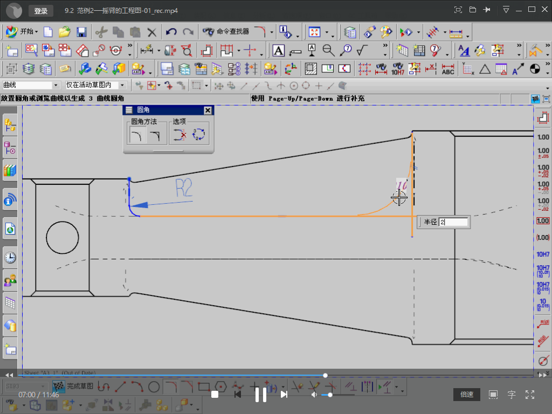The width and height of the screenshot is (552, 414).
Task: Click the open-file folder icon in player title bar
Action: 472,10
